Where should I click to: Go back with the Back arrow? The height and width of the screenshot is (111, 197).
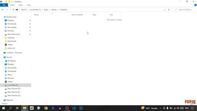tap(3, 10)
